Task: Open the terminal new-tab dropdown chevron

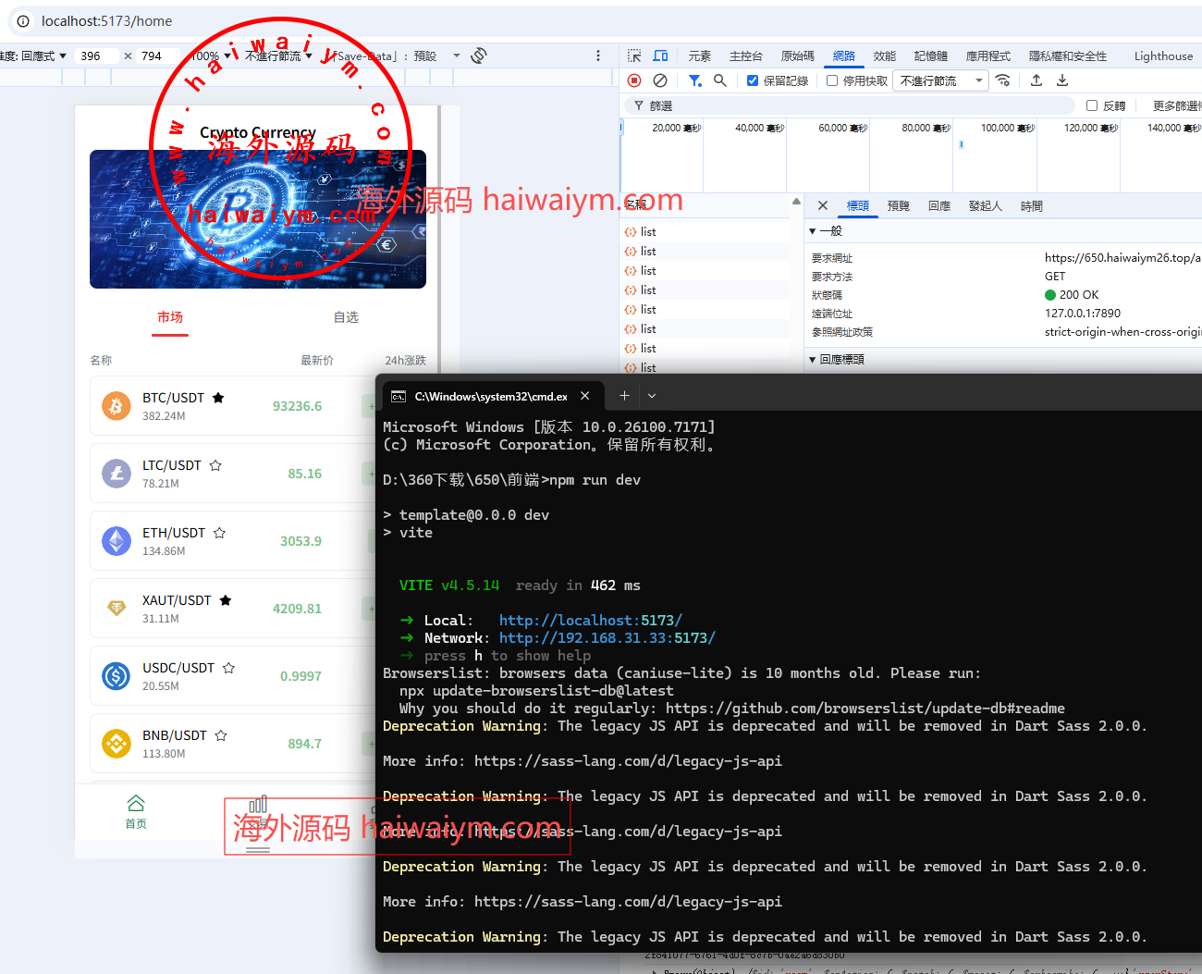Action: (652, 396)
